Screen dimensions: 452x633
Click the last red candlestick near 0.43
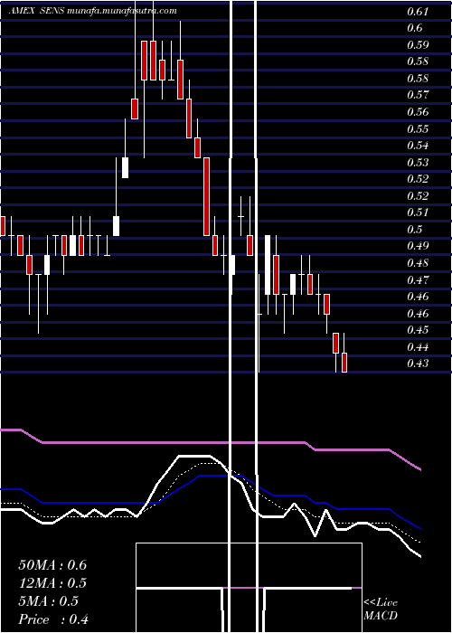(x=344, y=362)
